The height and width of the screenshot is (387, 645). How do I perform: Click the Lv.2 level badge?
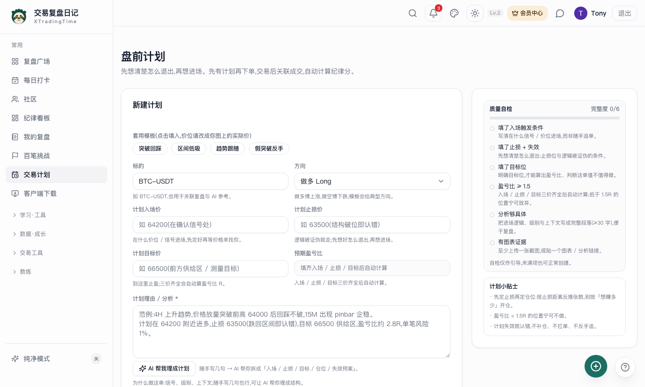(x=495, y=13)
